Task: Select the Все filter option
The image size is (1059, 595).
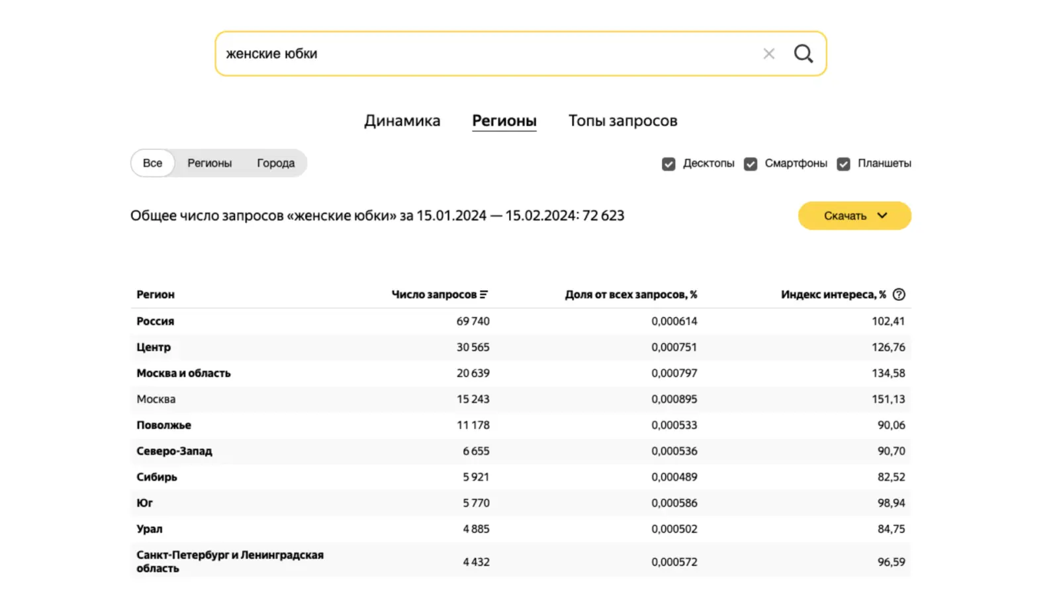Action: 152,163
